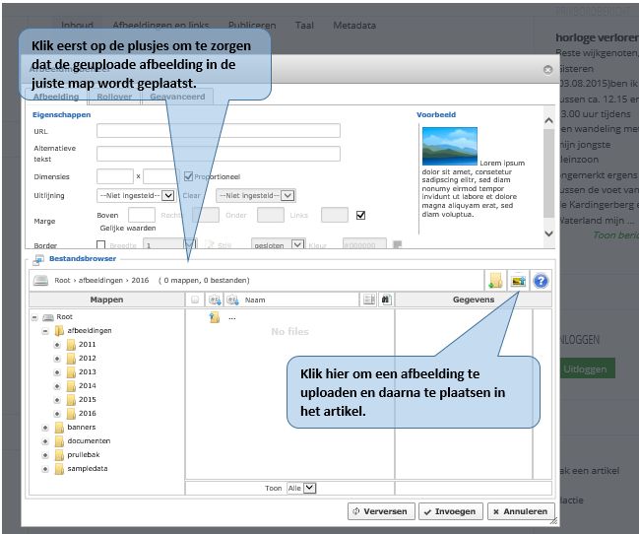Viewport: 639px width, 534px height.
Task: Click the details view icon beside the binoculars
Action: tap(368, 299)
